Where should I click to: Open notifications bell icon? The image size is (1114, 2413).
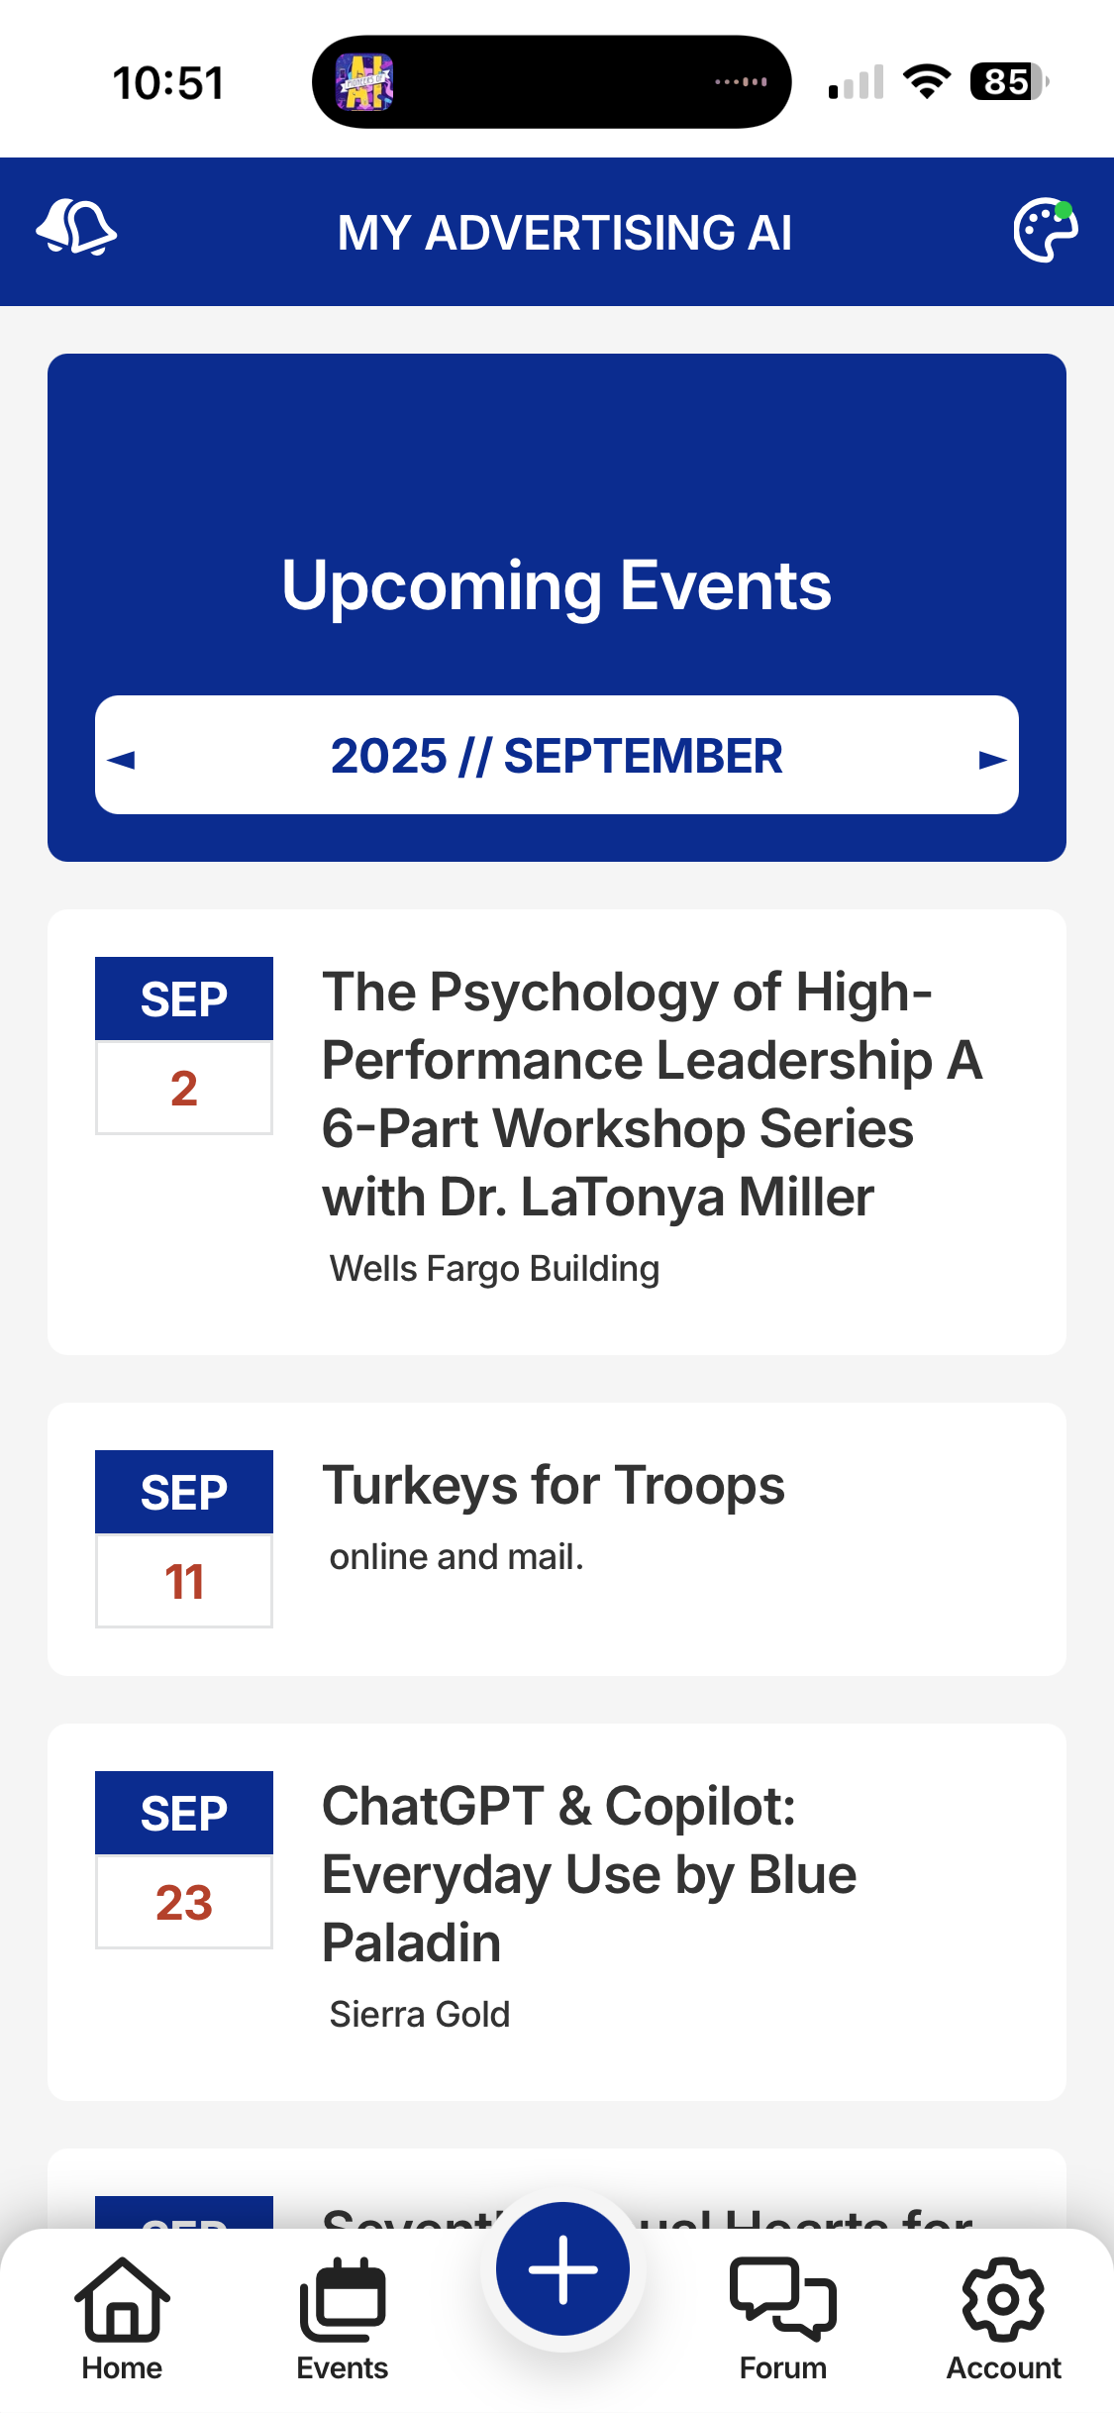[77, 230]
